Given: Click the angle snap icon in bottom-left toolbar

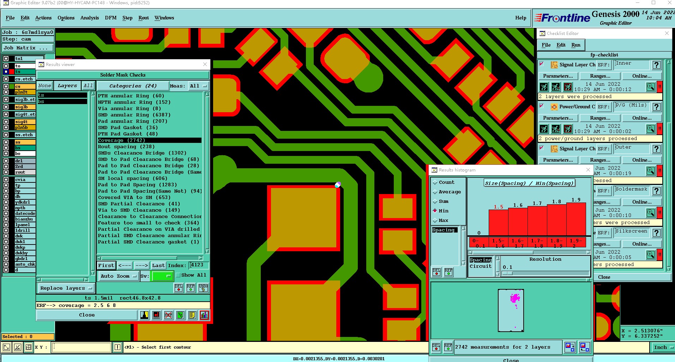Looking at the screenshot, I should (18, 347).
